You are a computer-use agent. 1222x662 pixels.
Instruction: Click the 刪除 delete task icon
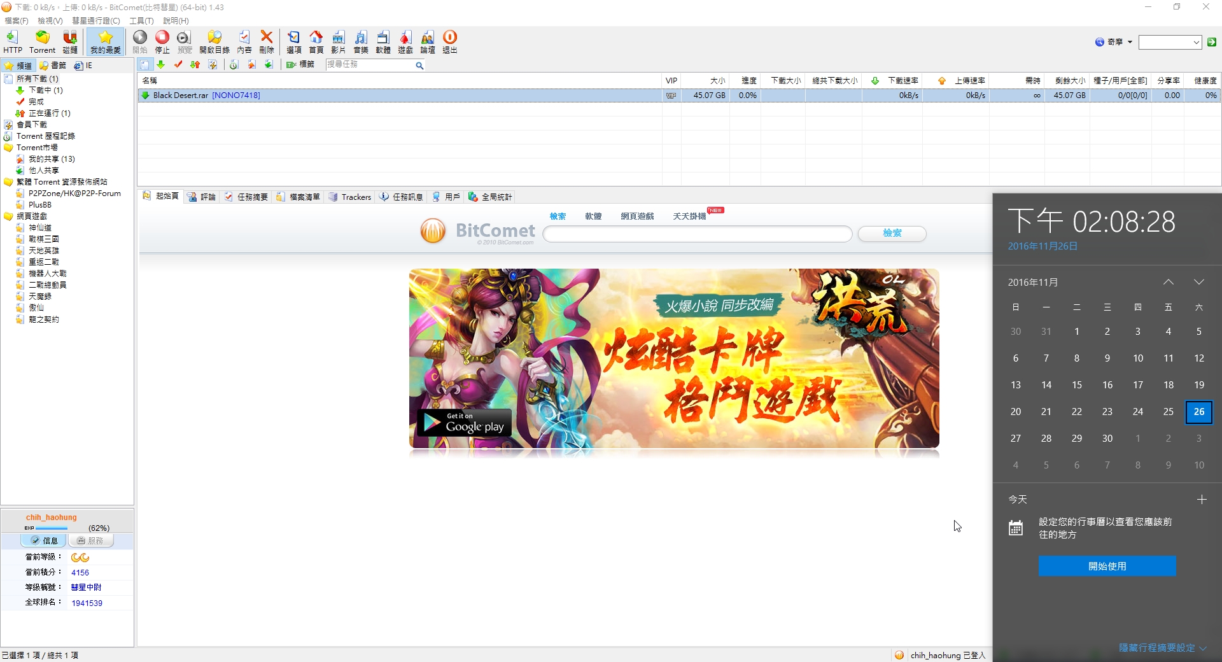point(267,42)
